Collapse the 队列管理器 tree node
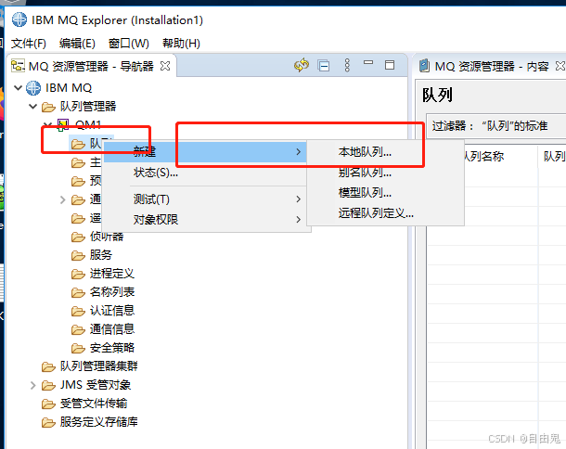 [32, 106]
